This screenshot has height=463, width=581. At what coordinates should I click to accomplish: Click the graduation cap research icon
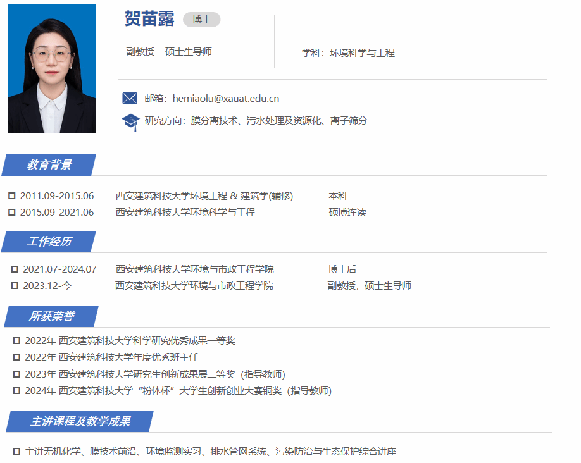130,121
